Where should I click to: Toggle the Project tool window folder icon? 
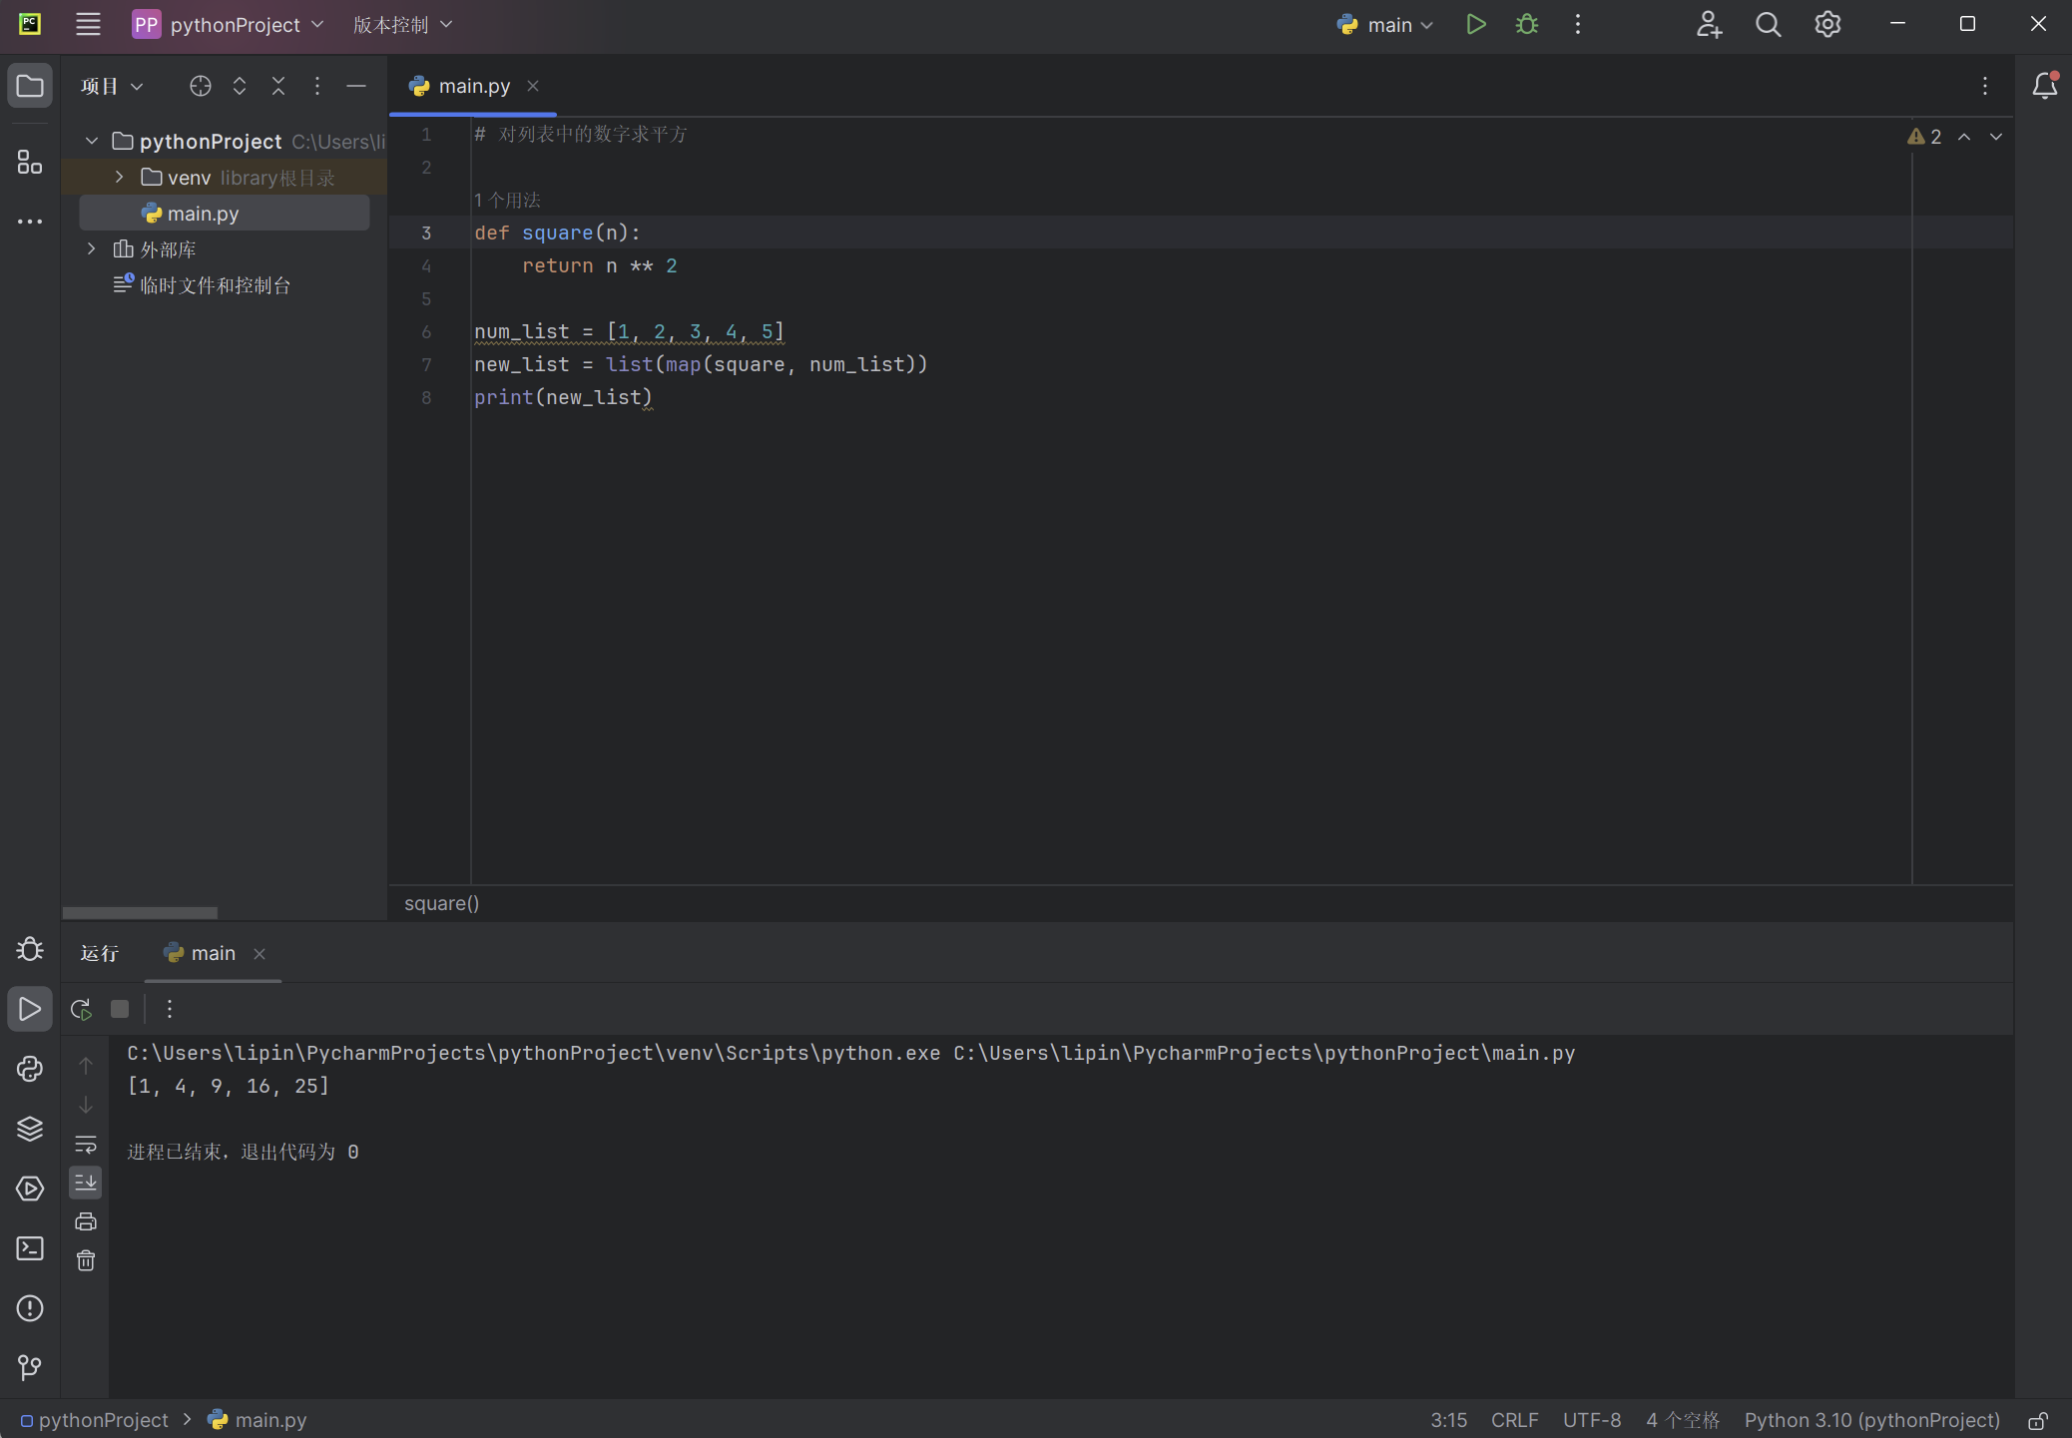30,87
